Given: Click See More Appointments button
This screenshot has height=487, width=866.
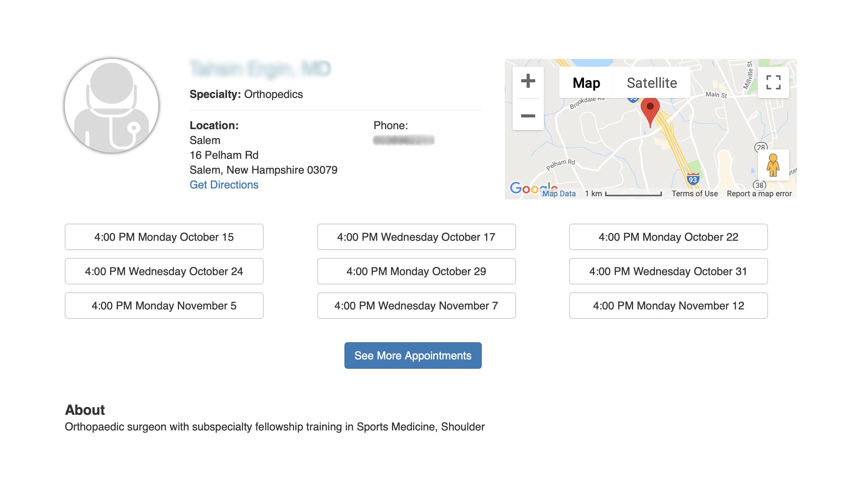Looking at the screenshot, I should pyautogui.click(x=413, y=355).
